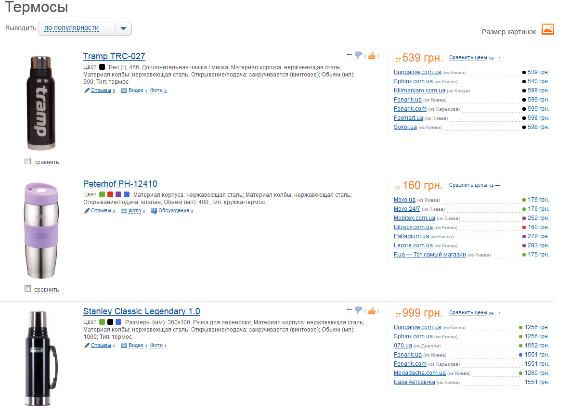
Task: Click the reviews pencil icon under Stanley Classic
Action: pos(87,346)
